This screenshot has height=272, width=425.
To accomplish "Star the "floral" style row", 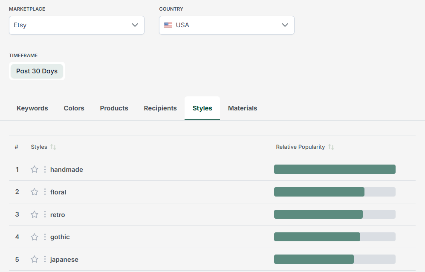I will pos(34,192).
